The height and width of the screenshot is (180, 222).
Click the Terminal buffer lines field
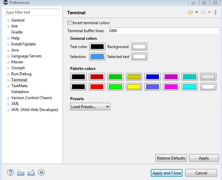[x=163, y=31]
